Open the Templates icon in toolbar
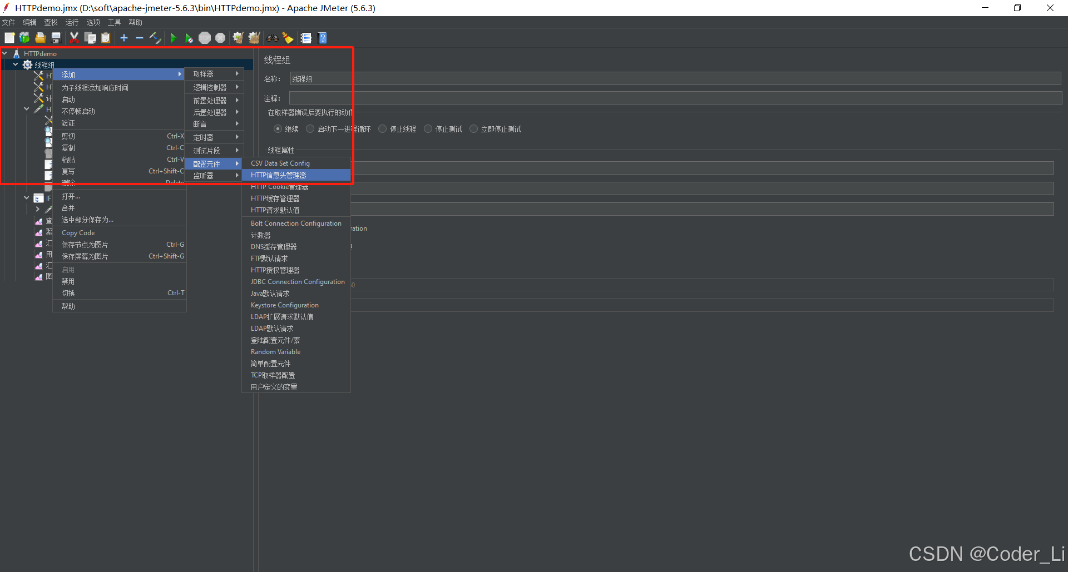The image size is (1068, 572). click(24, 38)
